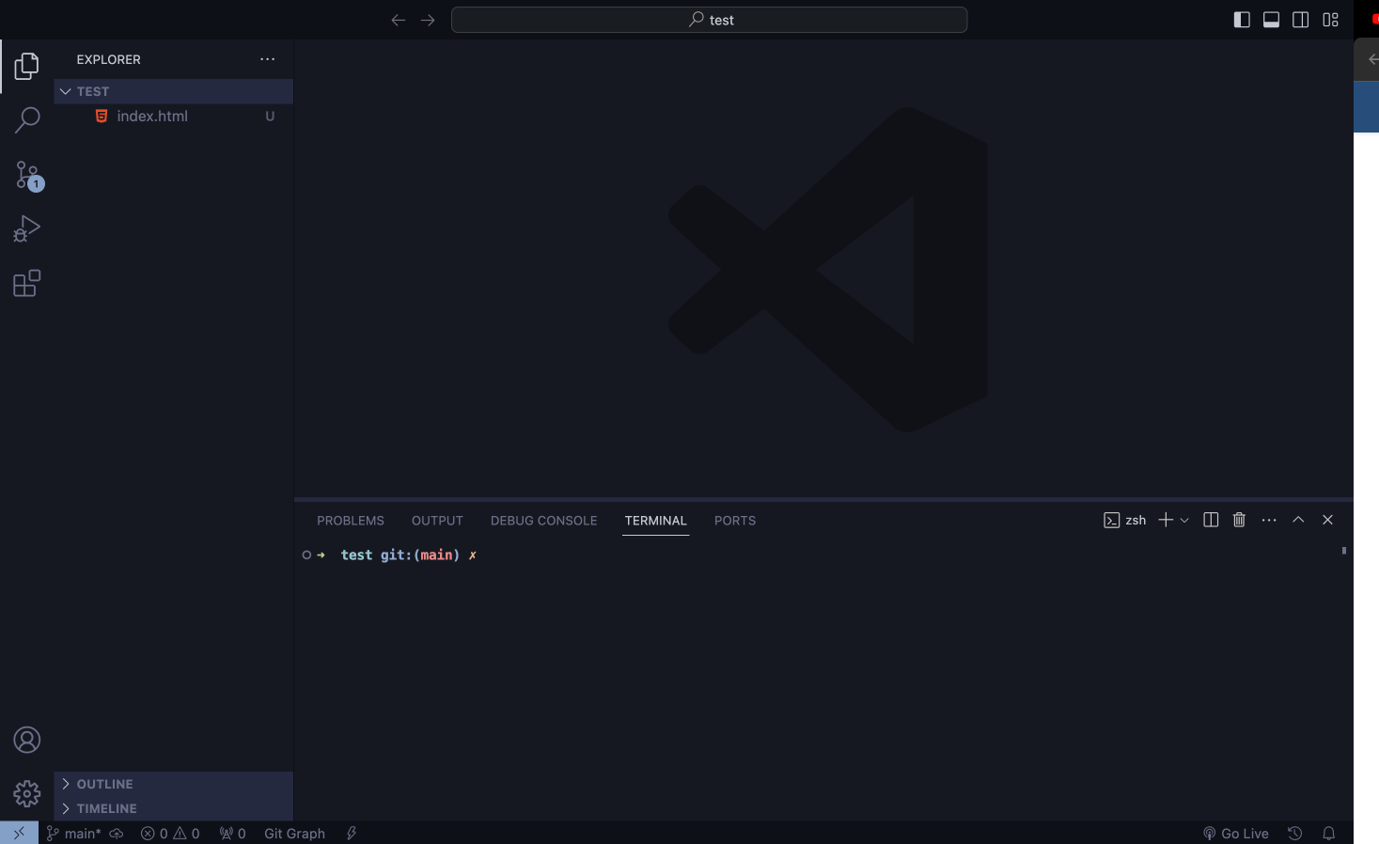Switch to the OUTPUT tab
Screen dimensions: 1379x844
[x=437, y=520]
